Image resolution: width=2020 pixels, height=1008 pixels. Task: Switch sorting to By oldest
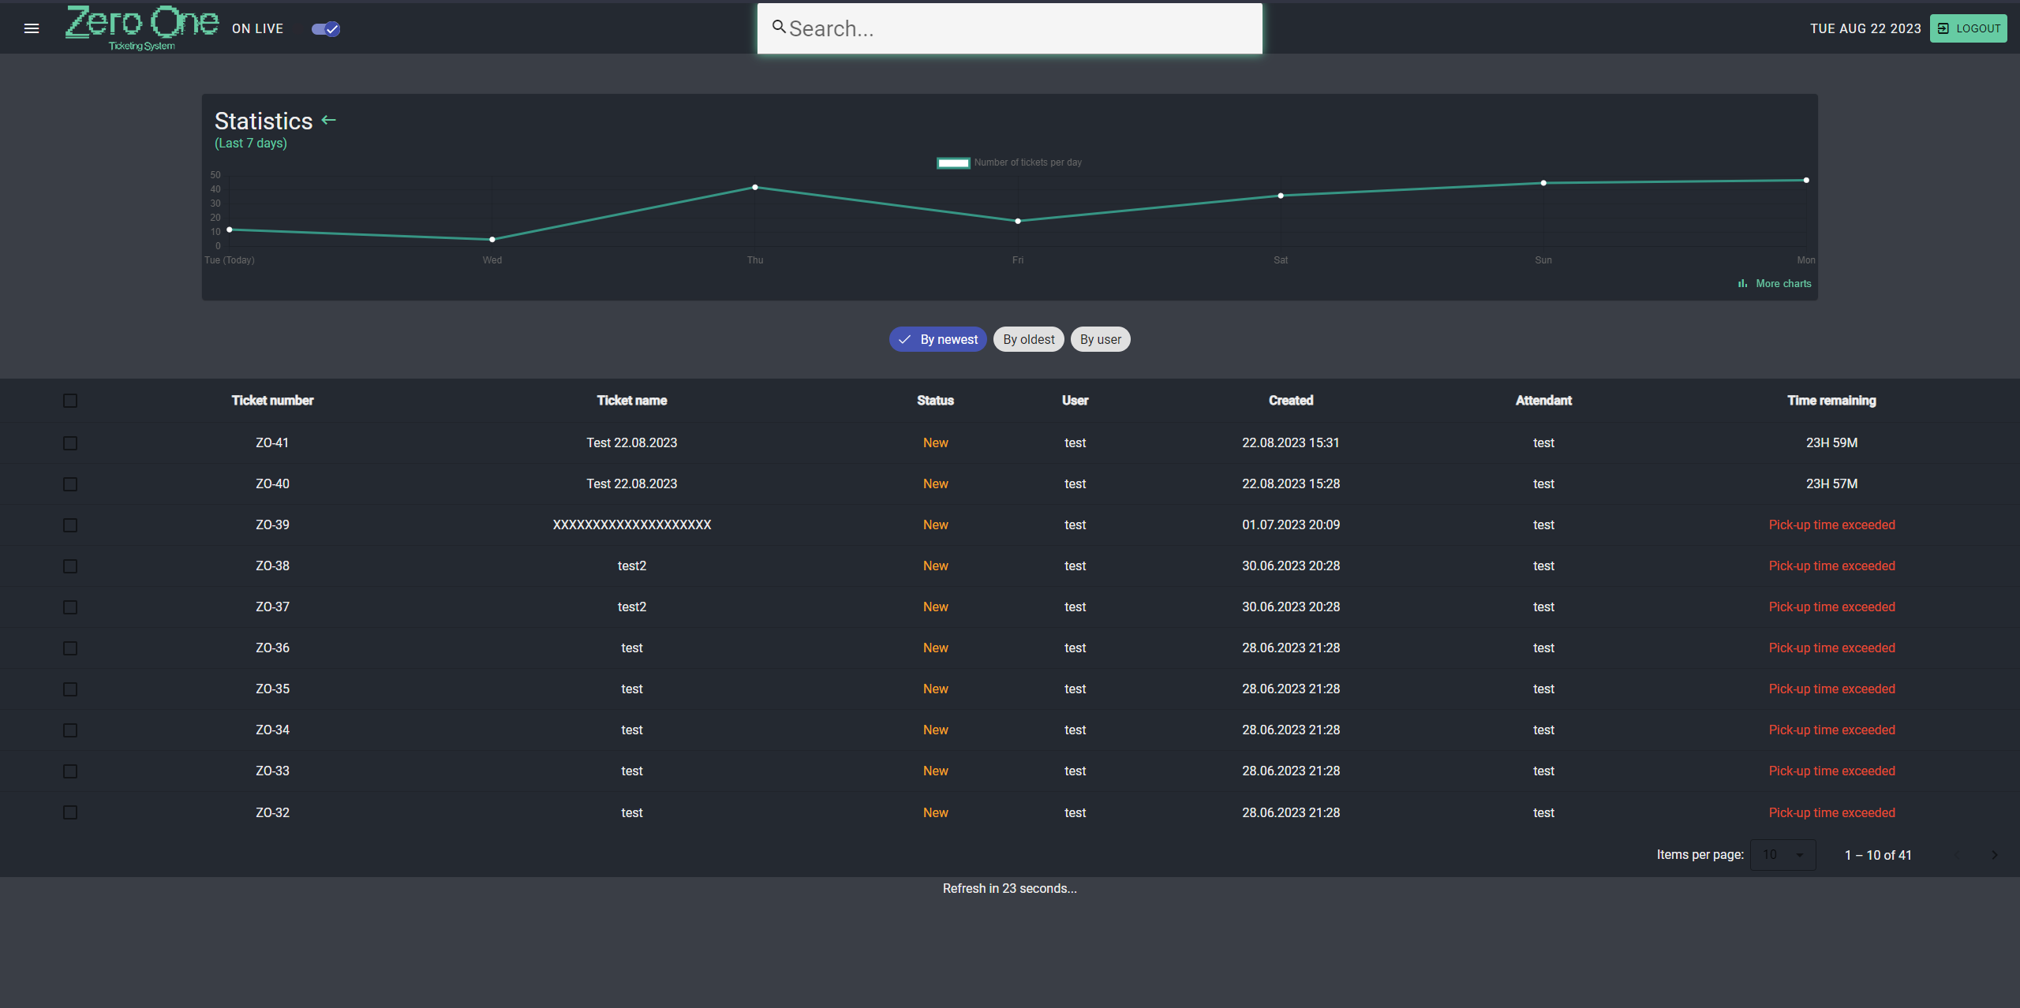pos(1027,339)
